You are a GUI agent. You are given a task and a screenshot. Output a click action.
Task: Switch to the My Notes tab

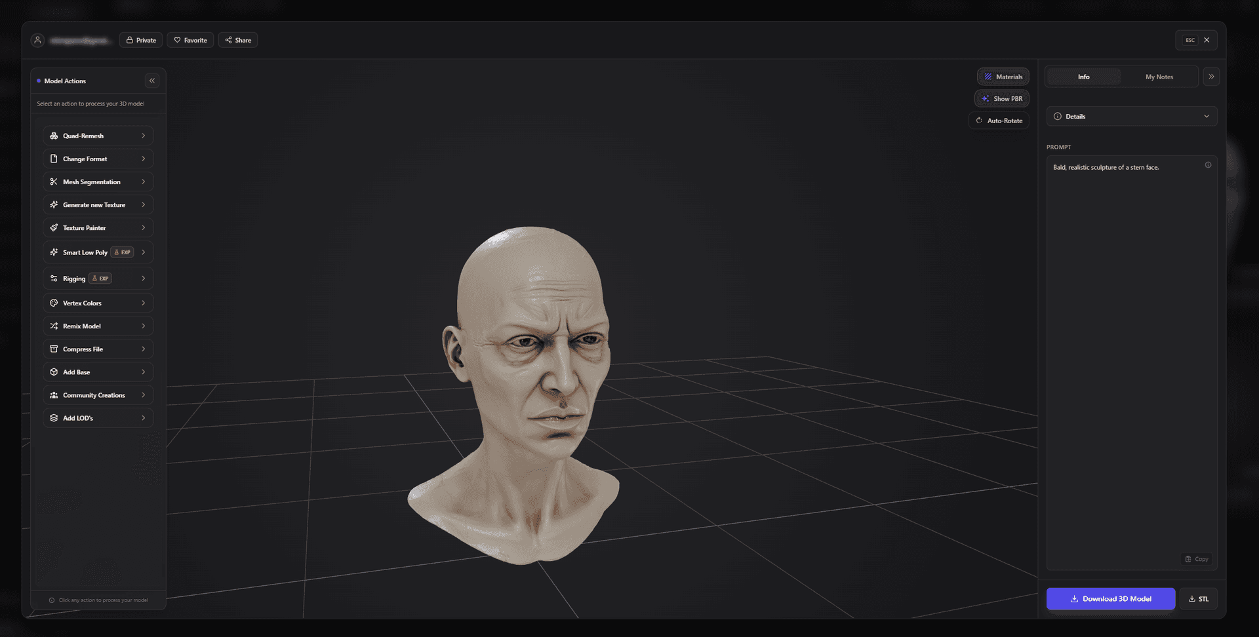click(x=1159, y=77)
